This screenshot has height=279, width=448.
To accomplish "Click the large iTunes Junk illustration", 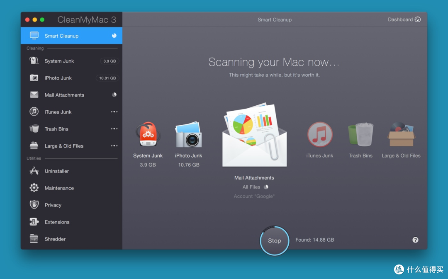I will coord(320,134).
